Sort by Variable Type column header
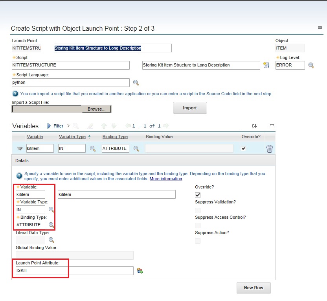327x301 pixels. tap(72, 137)
